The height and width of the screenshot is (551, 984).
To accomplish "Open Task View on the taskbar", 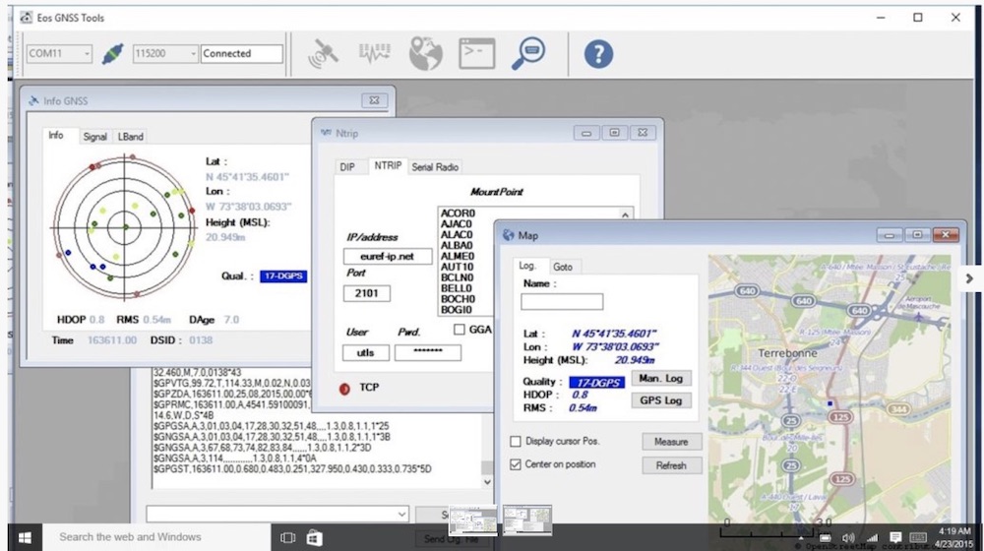I will pyautogui.click(x=287, y=538).
